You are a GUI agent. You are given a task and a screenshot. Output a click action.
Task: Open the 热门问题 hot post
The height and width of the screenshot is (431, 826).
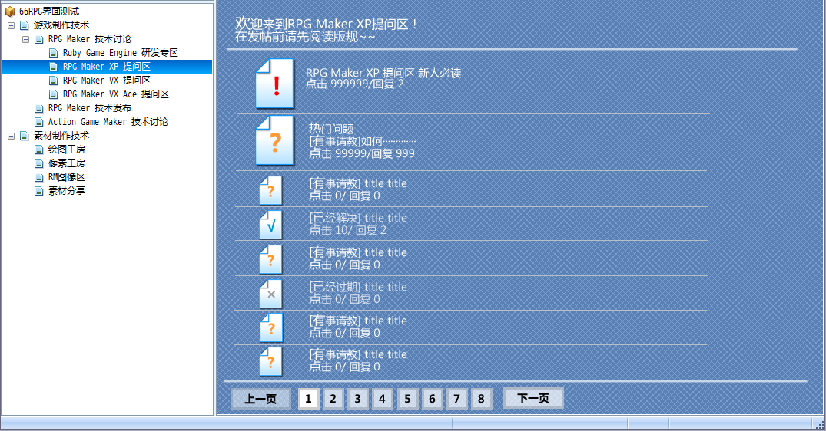click(x=331, y=129)
